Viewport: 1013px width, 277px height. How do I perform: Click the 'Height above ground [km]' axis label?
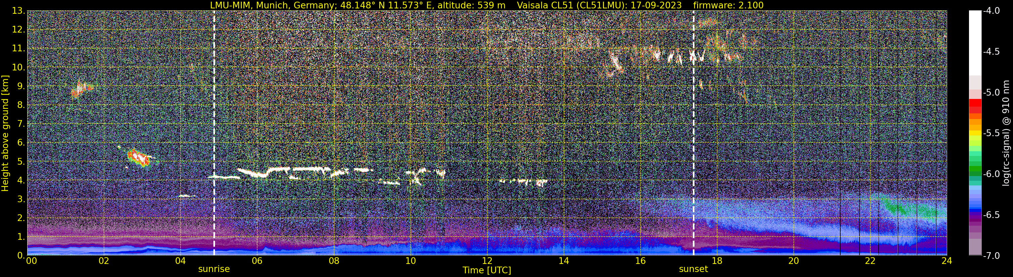tap(5, 133)
